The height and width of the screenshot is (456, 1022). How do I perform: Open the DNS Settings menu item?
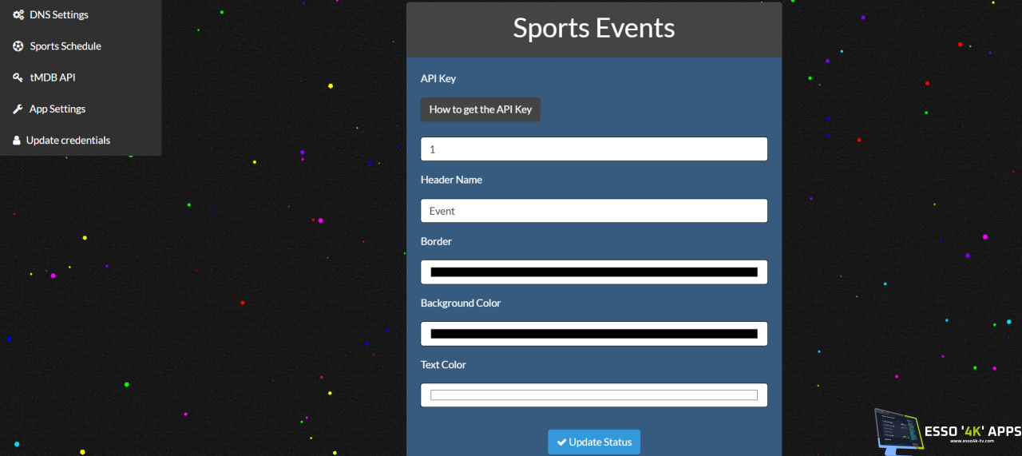[59, 15]
